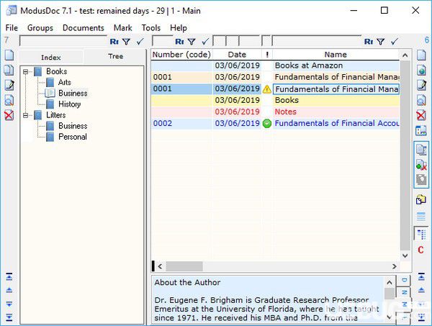Click the funnel filter icon for Name column

pyautogui.click(x=381, y=42)
